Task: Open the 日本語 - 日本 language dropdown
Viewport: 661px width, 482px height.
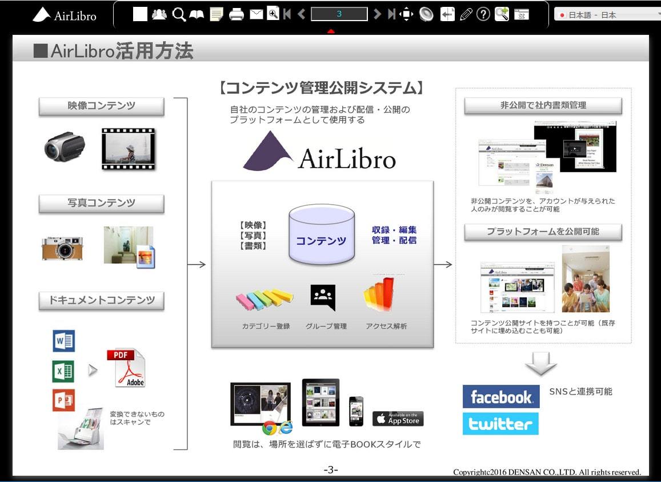Action: click(x=607, y=15)
